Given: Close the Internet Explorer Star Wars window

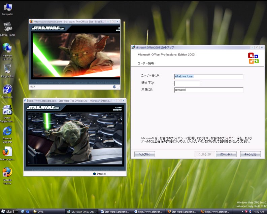Looking at the screenshot, I should [x=124, y=101].
